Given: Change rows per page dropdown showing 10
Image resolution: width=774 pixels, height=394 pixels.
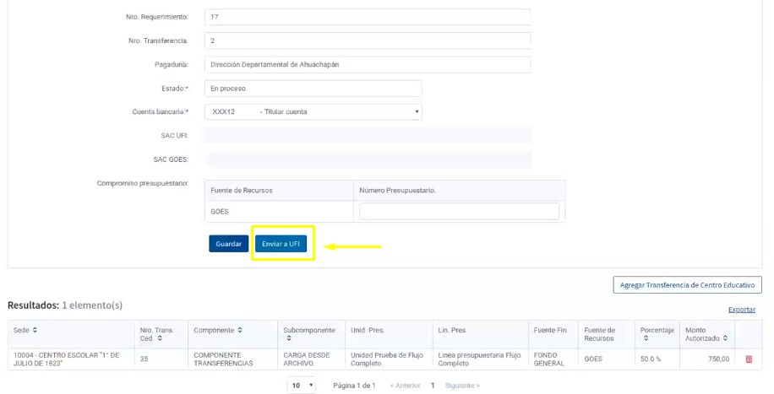Looking at the screenshot, I should pyautogui.click(x=302, y=386).
